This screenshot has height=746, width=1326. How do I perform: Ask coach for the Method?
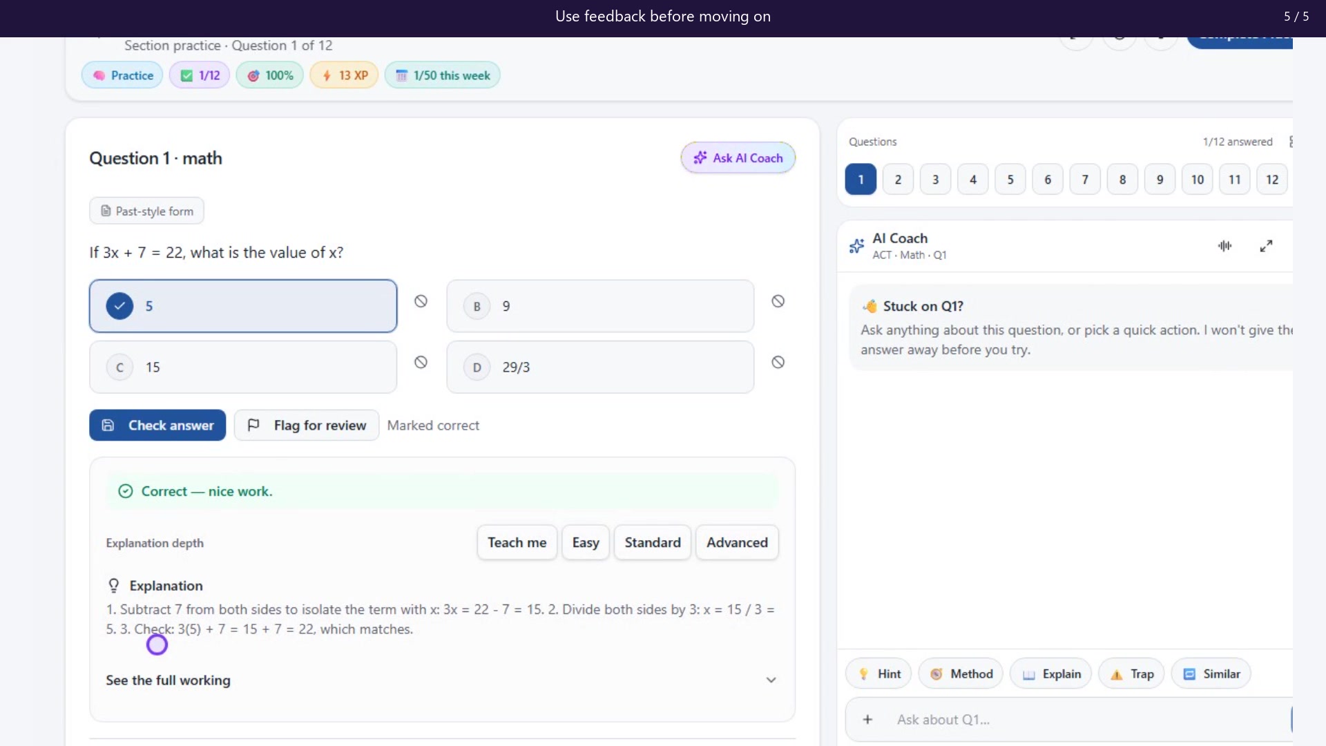(961, 674)
